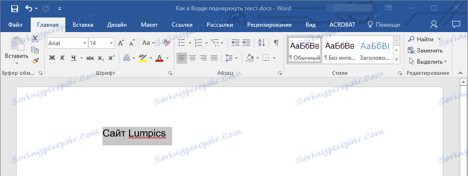Align text left

(182, 58)
